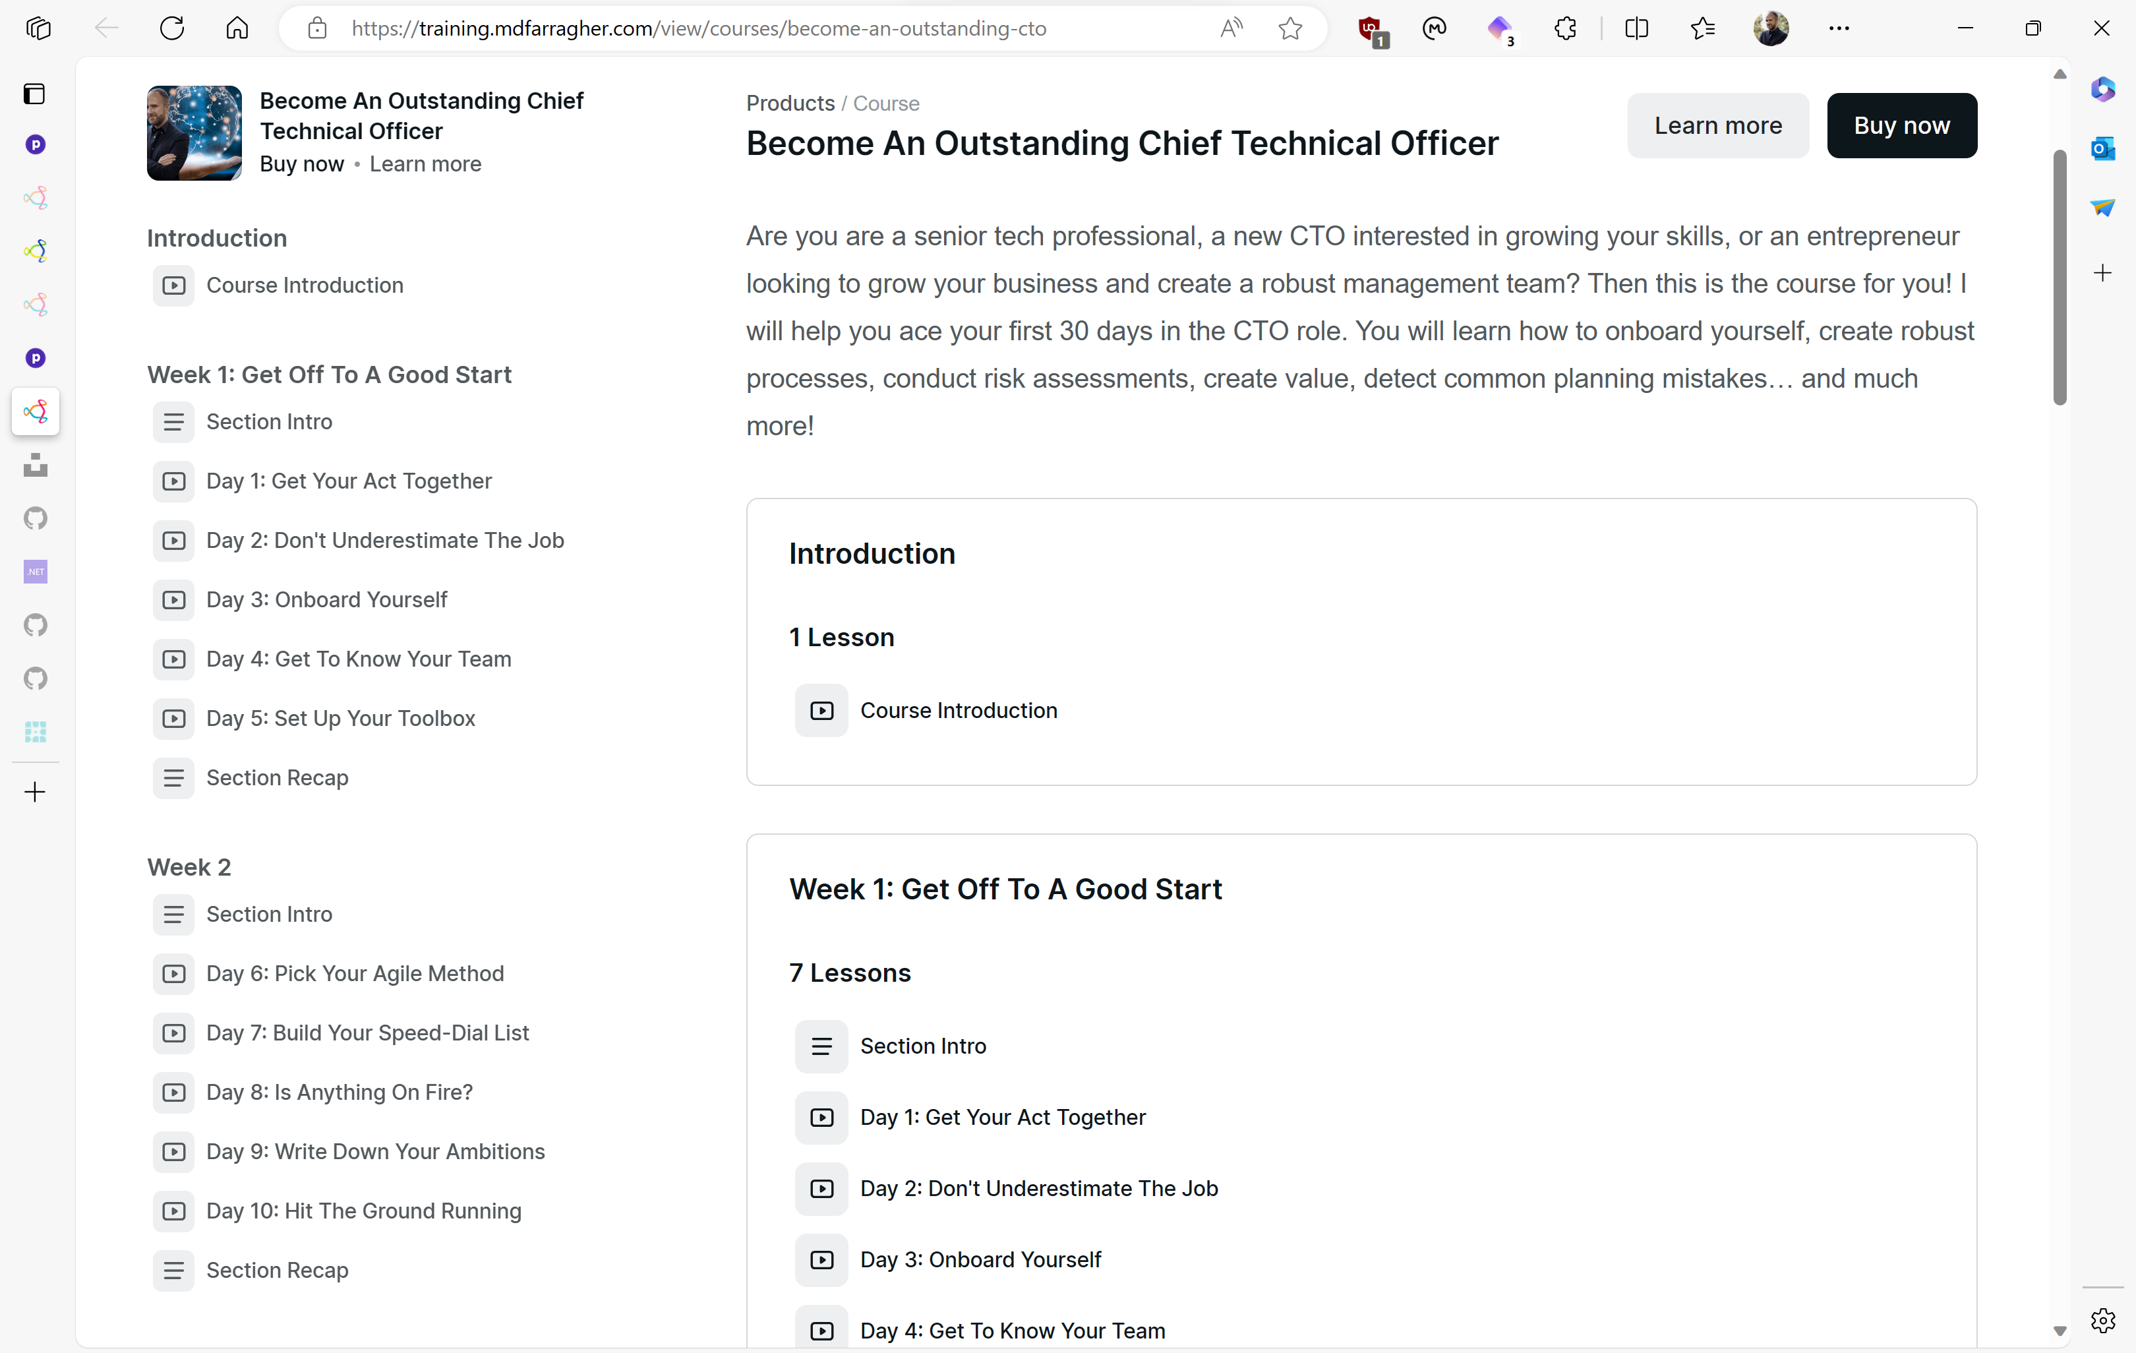
Task: Open browser profile avatar
Action: (1771, 28)
